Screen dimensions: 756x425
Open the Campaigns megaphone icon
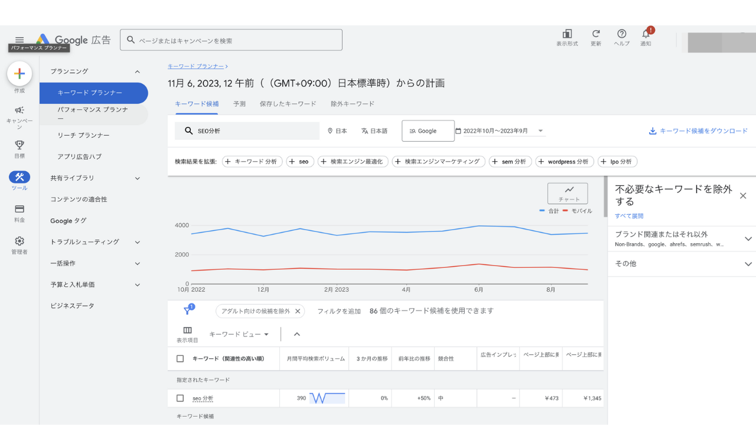point(19,110)
